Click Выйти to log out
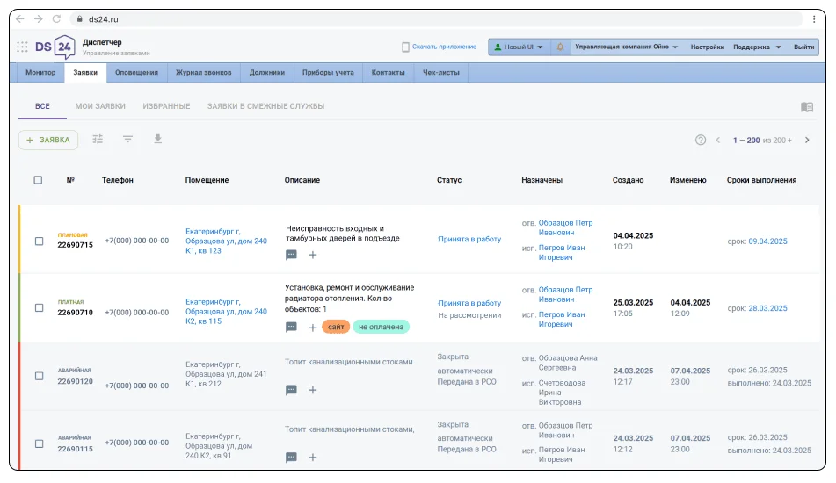Viewport: 836px width, 483px height. pos(804,47)
